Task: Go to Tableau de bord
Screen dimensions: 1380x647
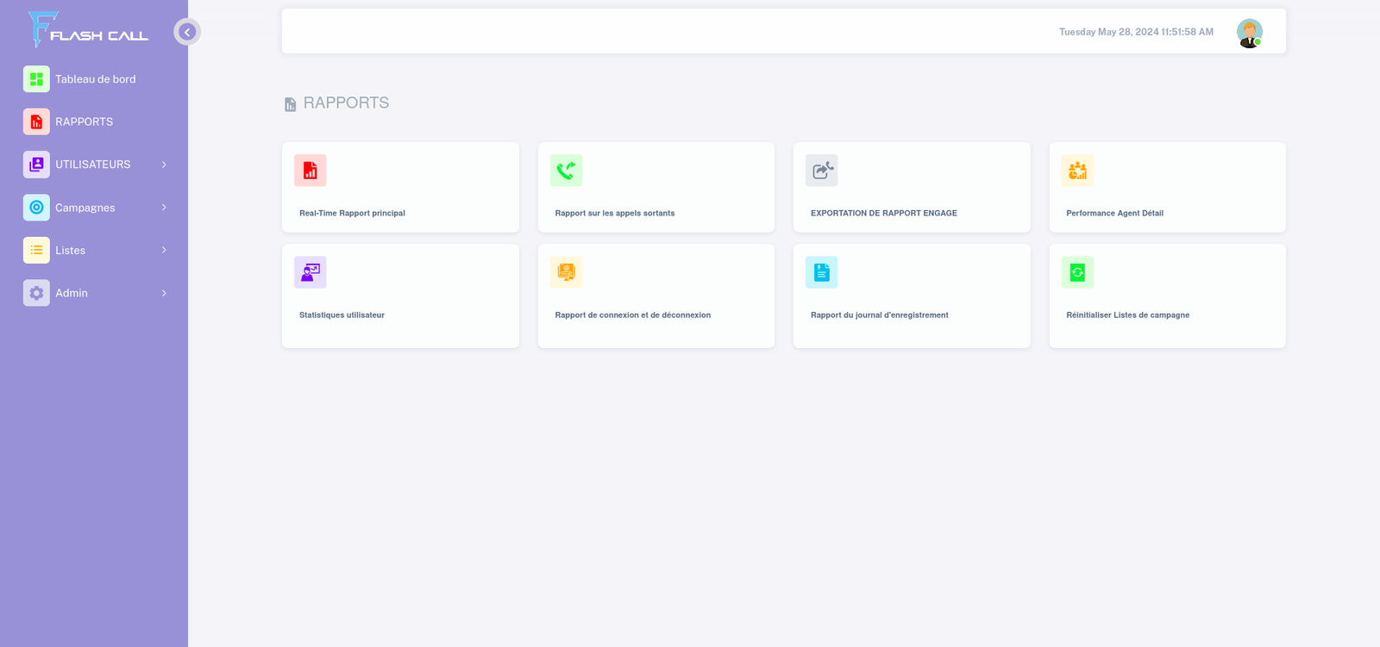Action: [x=95, y=79]
